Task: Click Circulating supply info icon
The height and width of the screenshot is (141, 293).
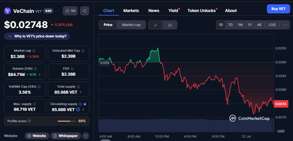Action: click(x=80, y=104)
